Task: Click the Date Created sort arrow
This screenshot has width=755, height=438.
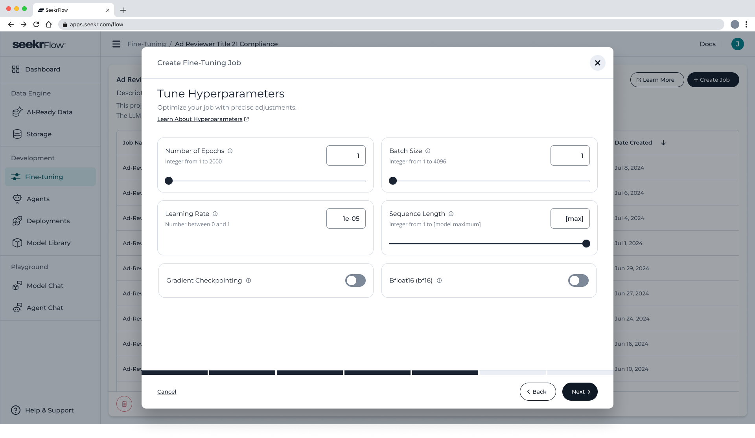Action: [x=663, y=143]
